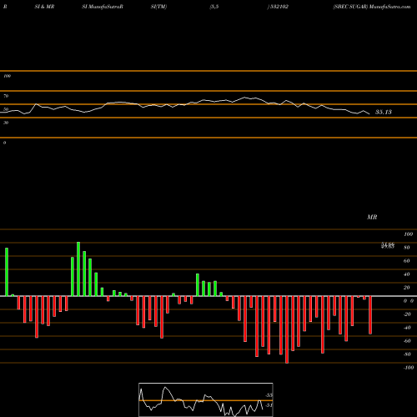The width and height of the screenshot is (417, 417).
Task: Click the RSI current value 33.13
Action: 384,112
